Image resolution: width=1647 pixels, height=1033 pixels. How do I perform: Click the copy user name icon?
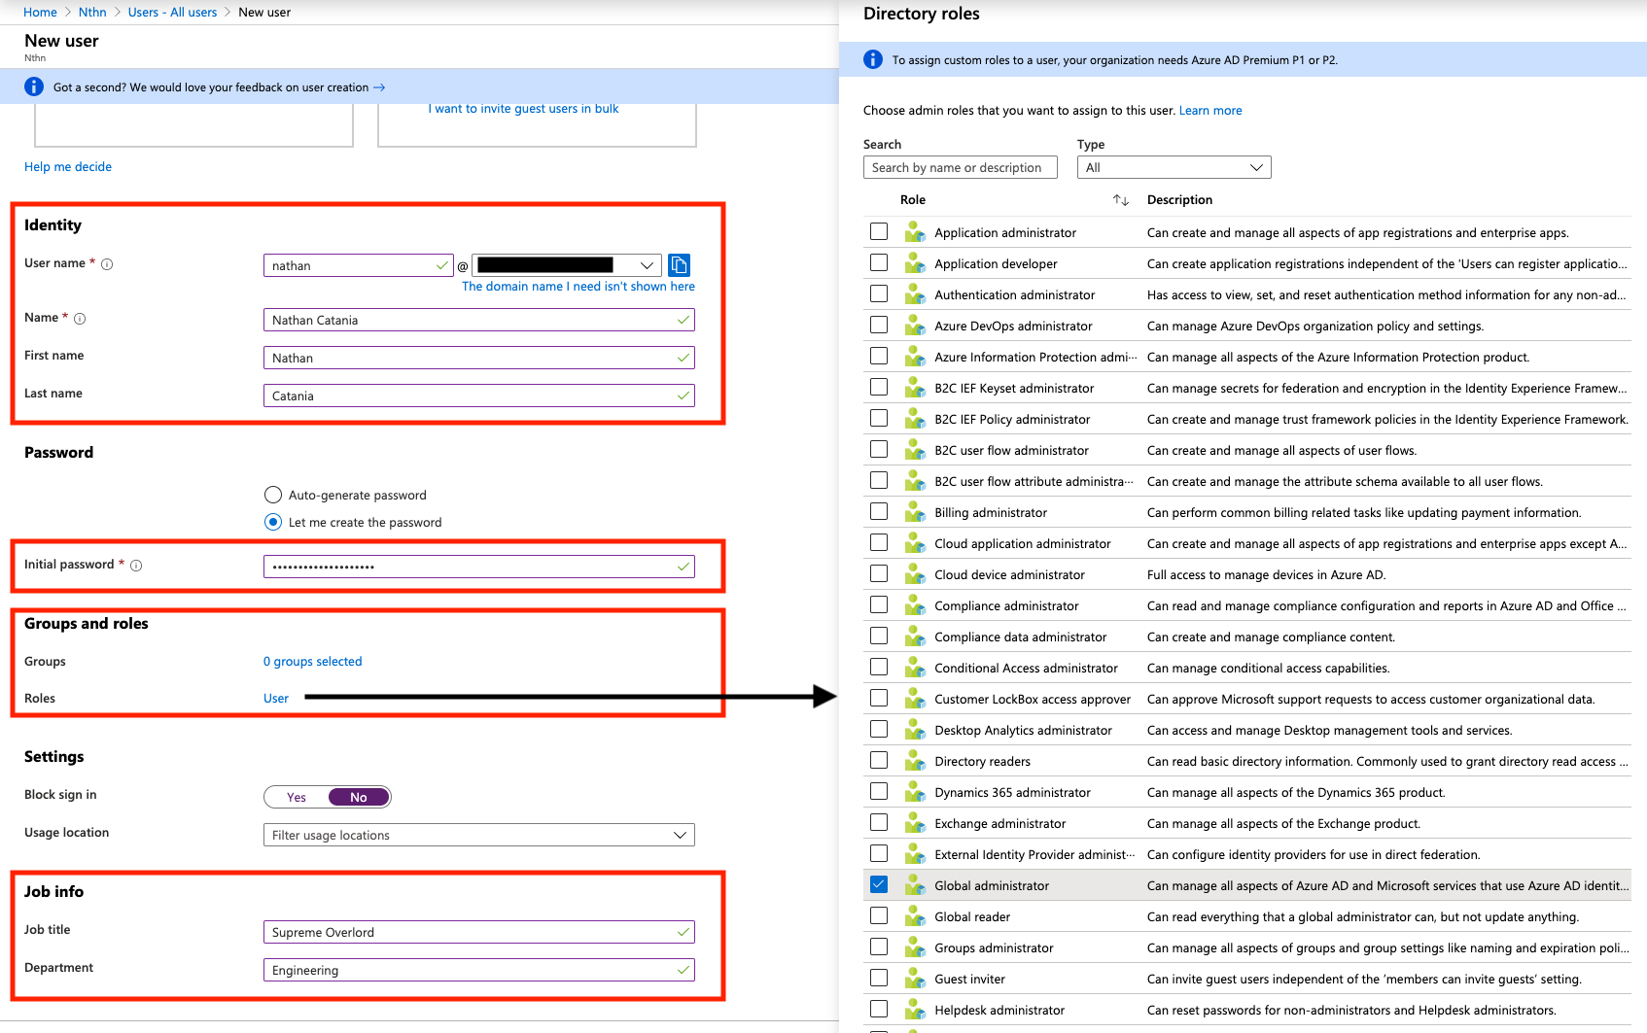coord(679,265)
